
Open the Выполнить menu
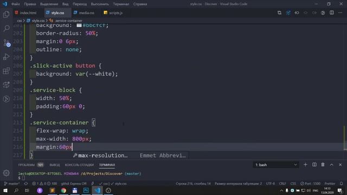tap(100, 4)
